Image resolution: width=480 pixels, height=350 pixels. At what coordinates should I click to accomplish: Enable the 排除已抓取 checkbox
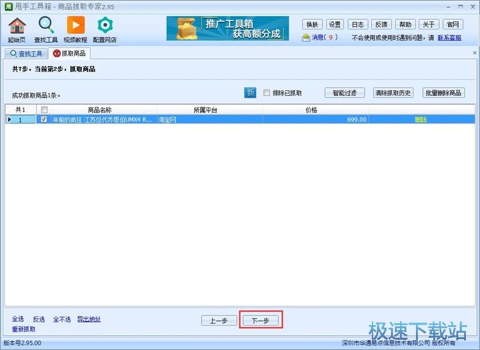(267, 93)
